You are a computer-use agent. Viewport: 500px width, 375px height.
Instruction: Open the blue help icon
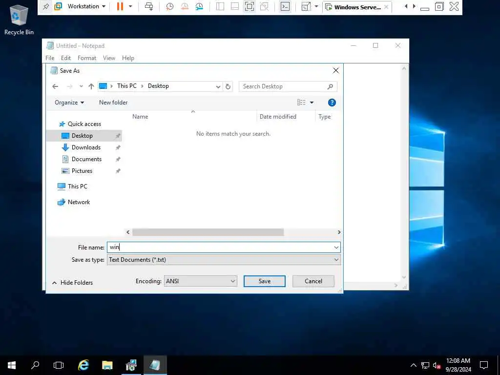[332, 103]
